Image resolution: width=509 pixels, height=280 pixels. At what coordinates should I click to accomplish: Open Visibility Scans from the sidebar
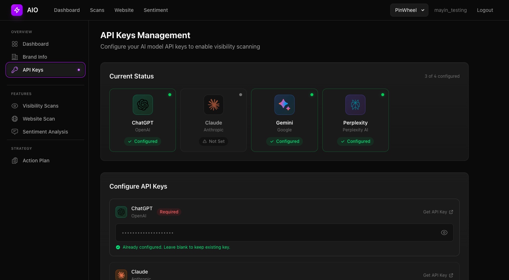tap(14, 105)
